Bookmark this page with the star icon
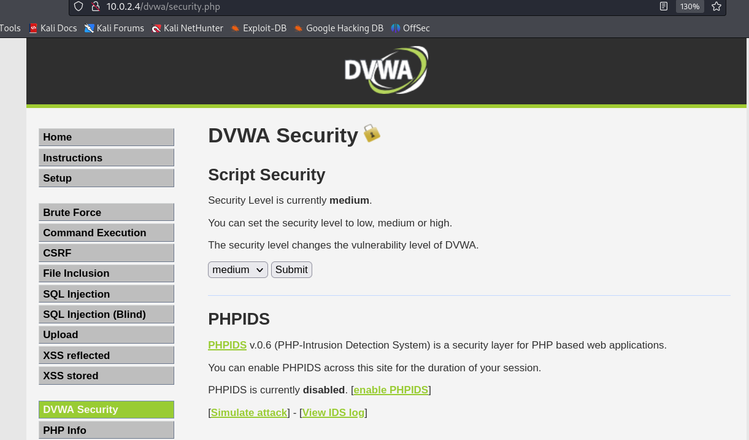The width and height of the screenshot is (749, 440). point(716,7)
